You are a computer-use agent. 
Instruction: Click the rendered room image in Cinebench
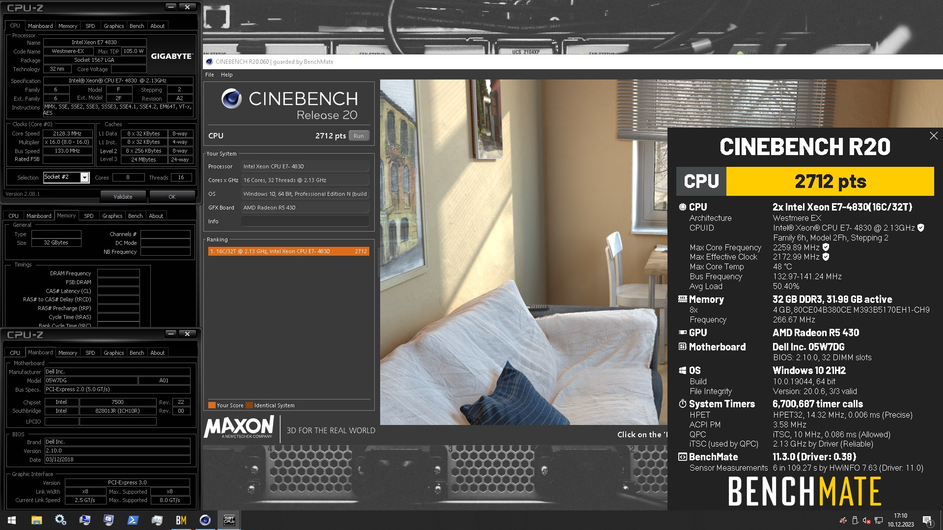tap(524, 252)
